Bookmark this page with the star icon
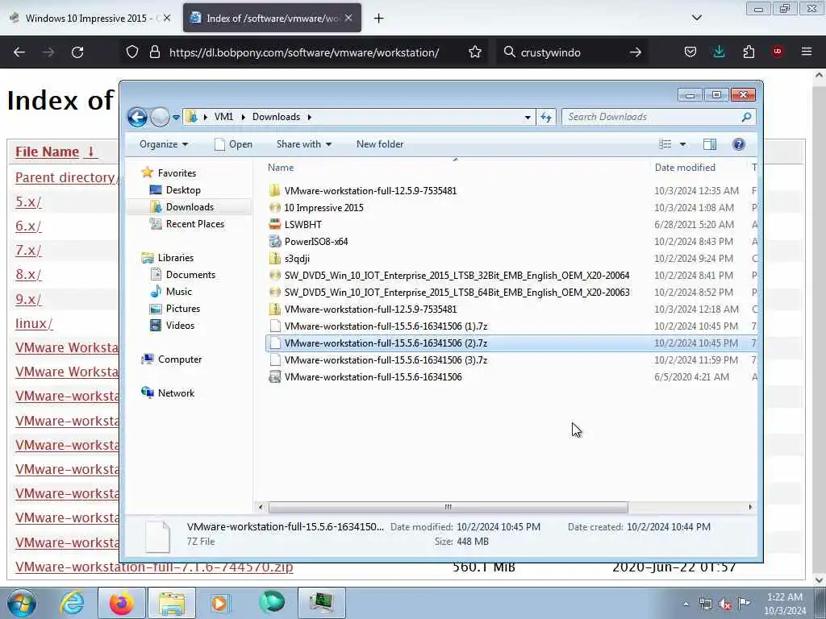 coord(474,52)
